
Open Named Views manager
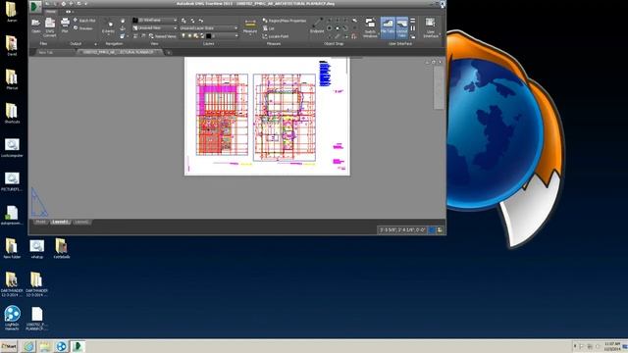point(163,36)
